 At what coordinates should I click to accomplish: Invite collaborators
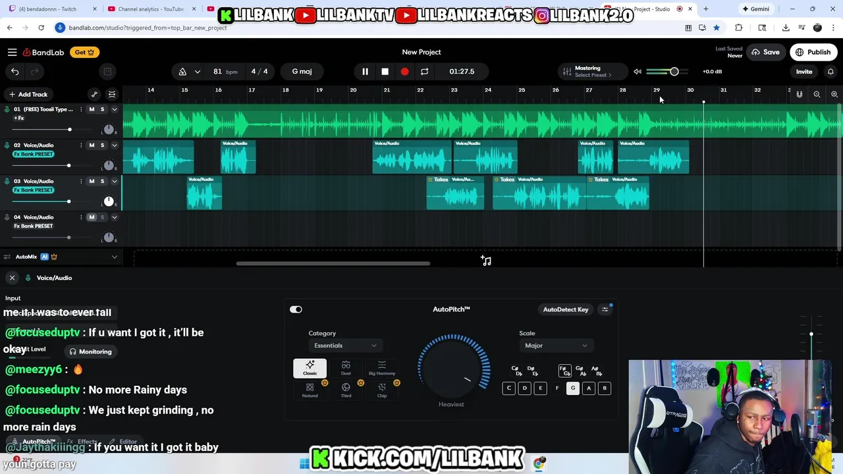pyautogui.click(x=803, y=71)
